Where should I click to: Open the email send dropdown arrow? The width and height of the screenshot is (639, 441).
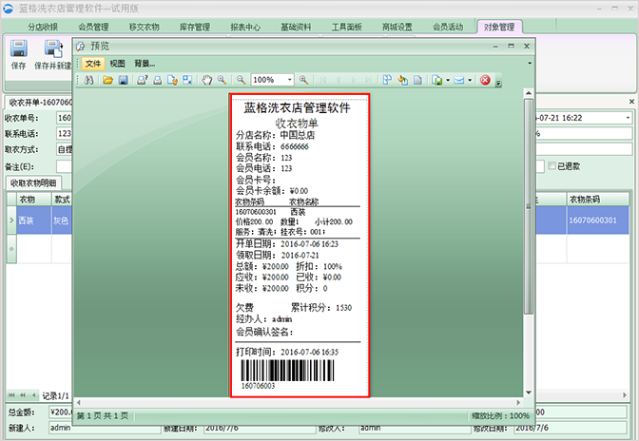tap(472, 81)
